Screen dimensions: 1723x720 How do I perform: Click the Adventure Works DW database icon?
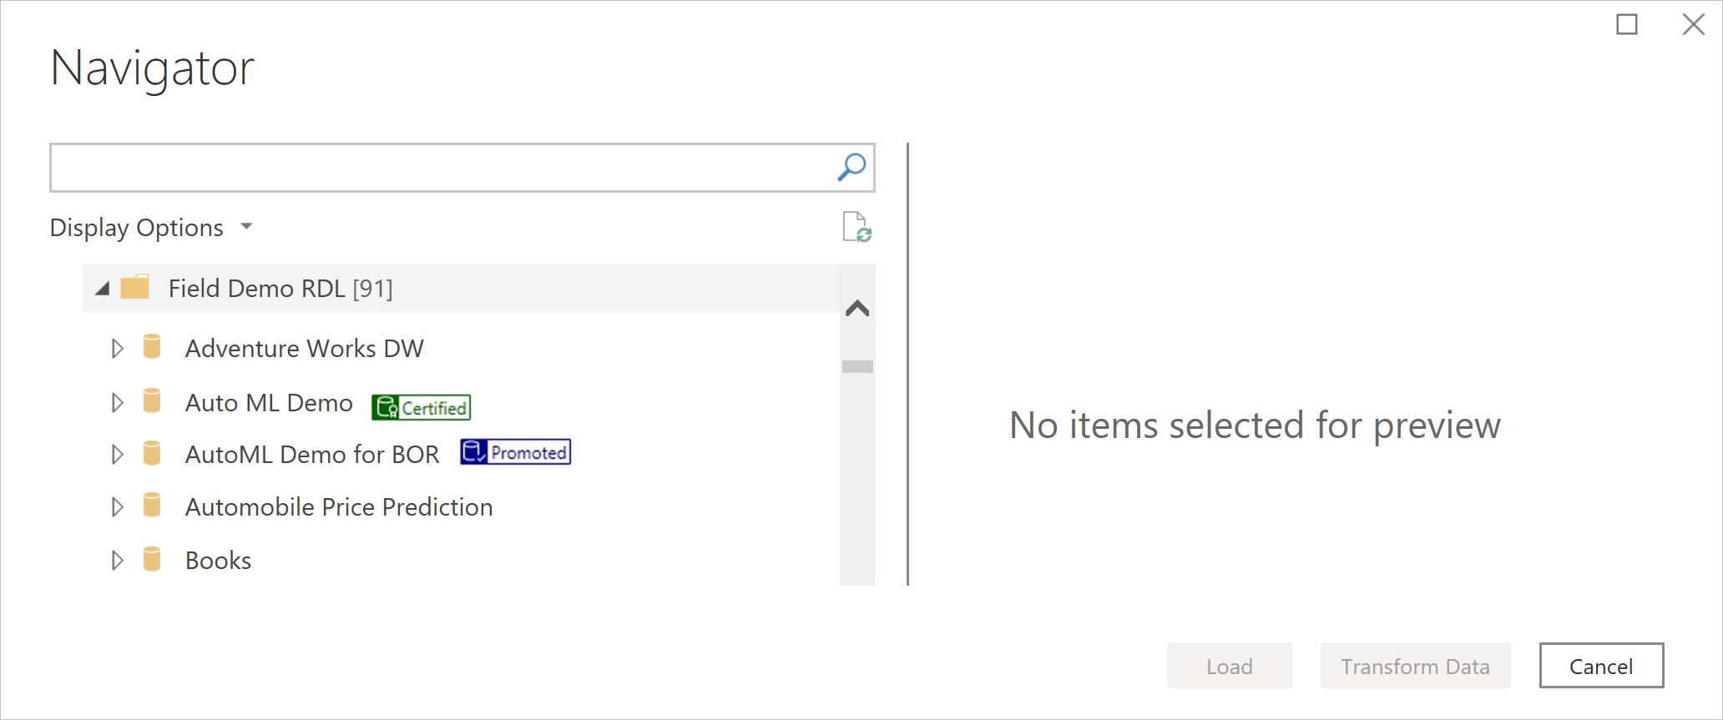click(x=152, y=347)
